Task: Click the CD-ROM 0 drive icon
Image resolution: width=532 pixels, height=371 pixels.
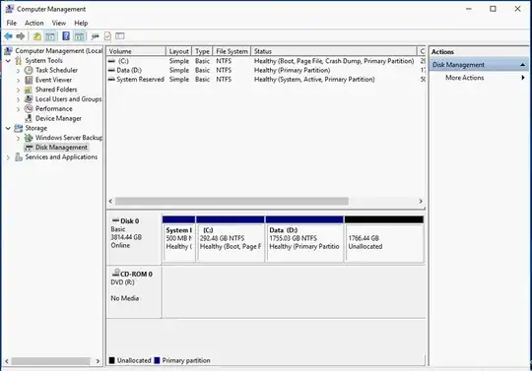Action: coord(116,273)
